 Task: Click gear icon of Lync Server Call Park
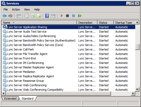[x=5, y=49]
